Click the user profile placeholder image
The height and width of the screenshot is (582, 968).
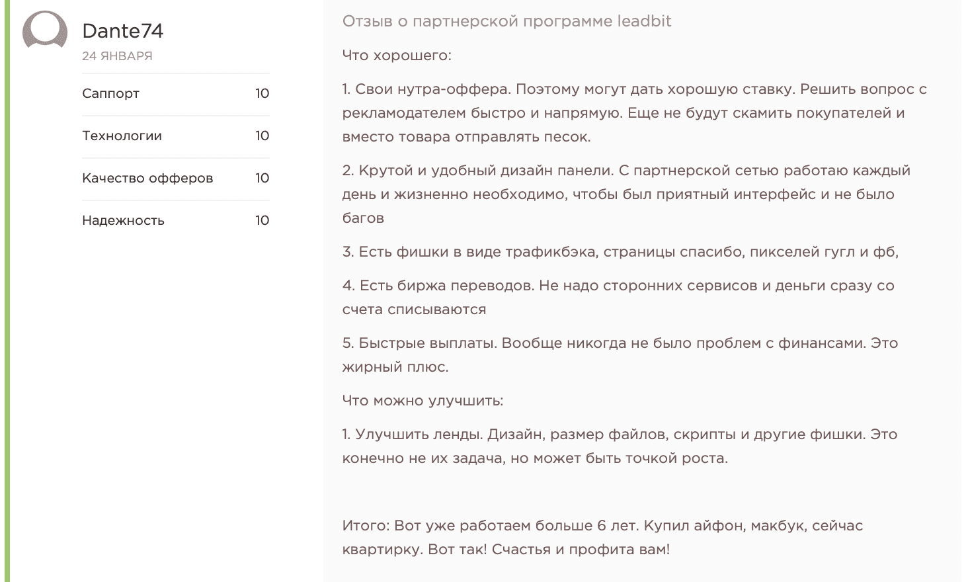coord(44,30)
